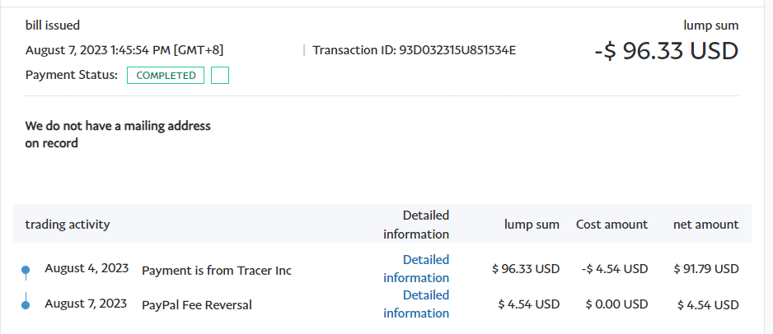Screen dimensions: 773x334
Task: Open Detailed information for PayPal Fee Reversal
Action: (416, 304)
